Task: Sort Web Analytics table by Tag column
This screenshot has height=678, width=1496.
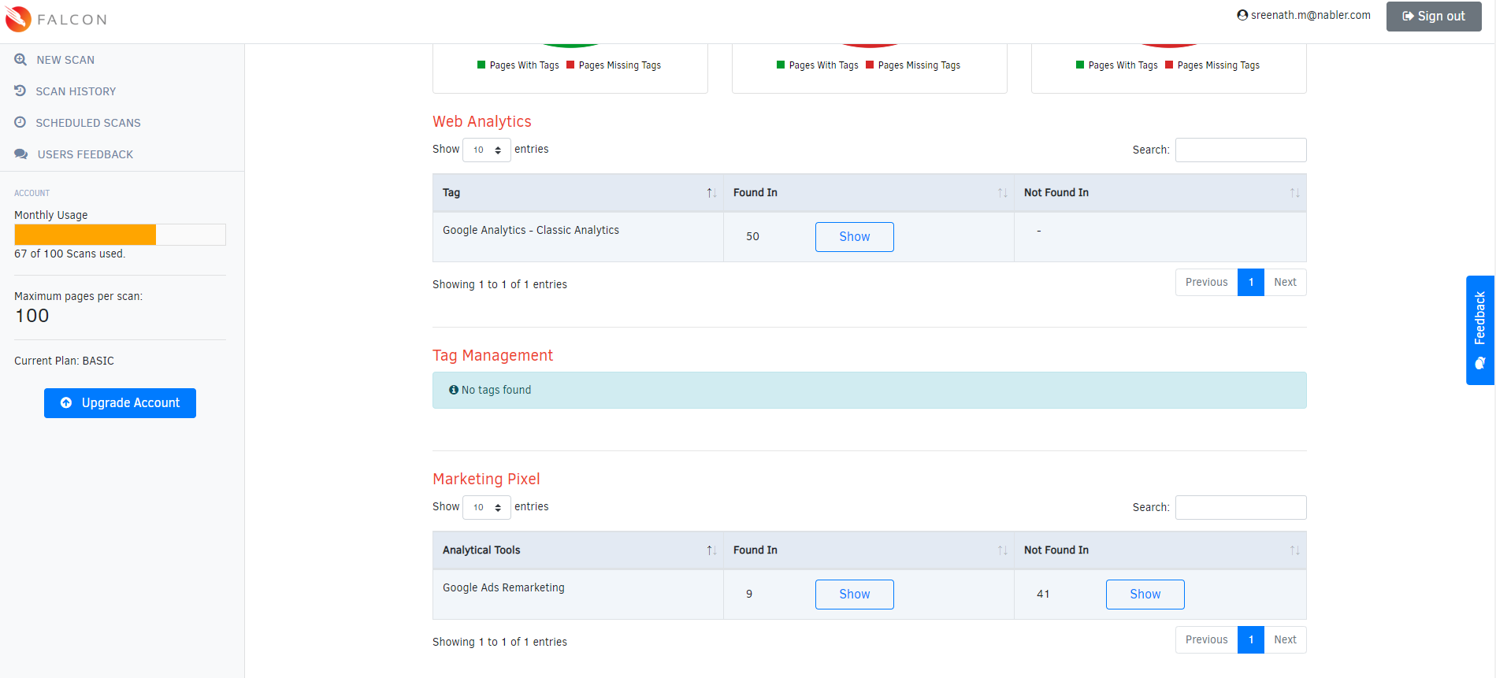Action: pos(711,193)
